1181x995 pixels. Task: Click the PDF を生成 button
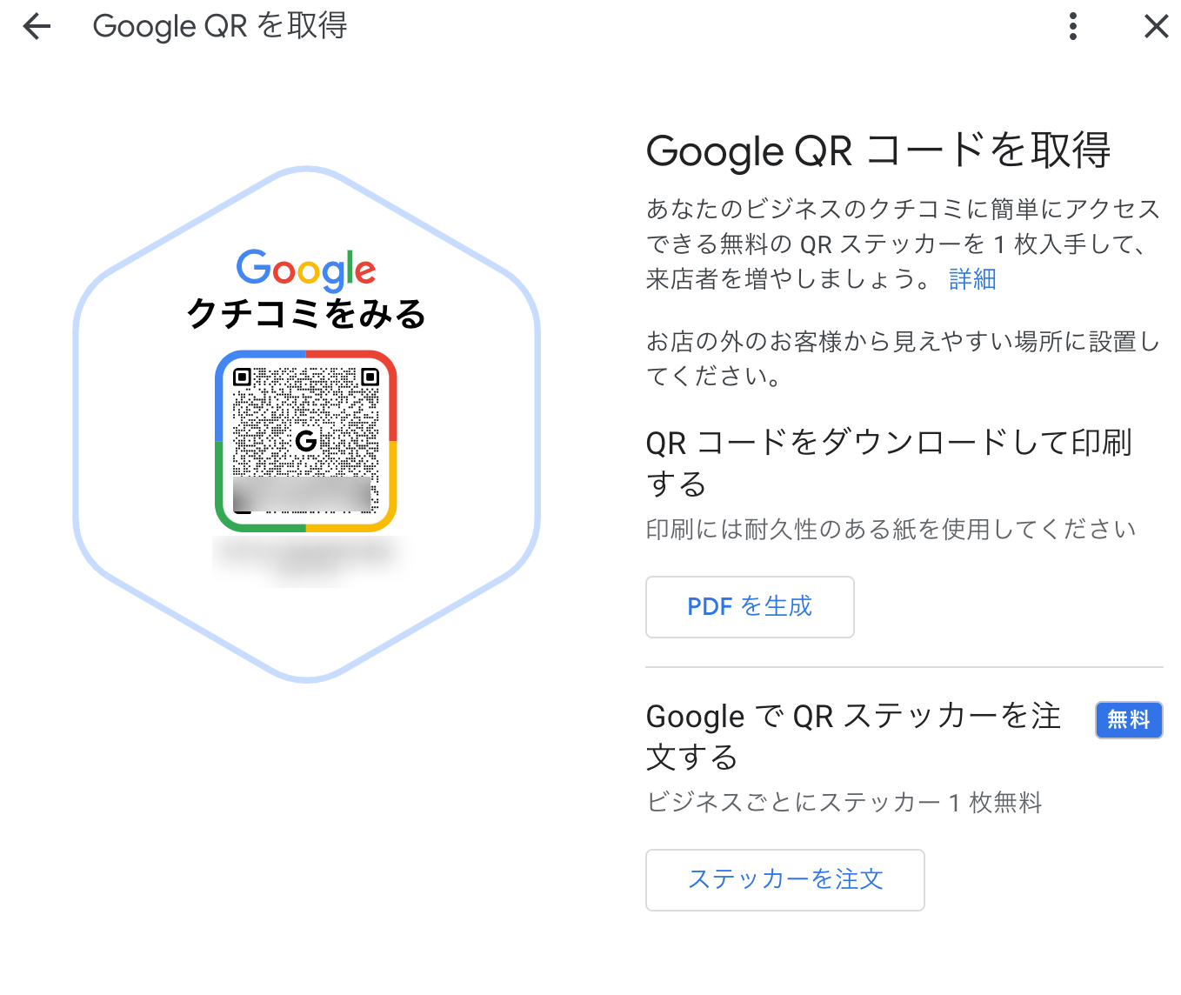pyautogui.click(x=749, y=606)
